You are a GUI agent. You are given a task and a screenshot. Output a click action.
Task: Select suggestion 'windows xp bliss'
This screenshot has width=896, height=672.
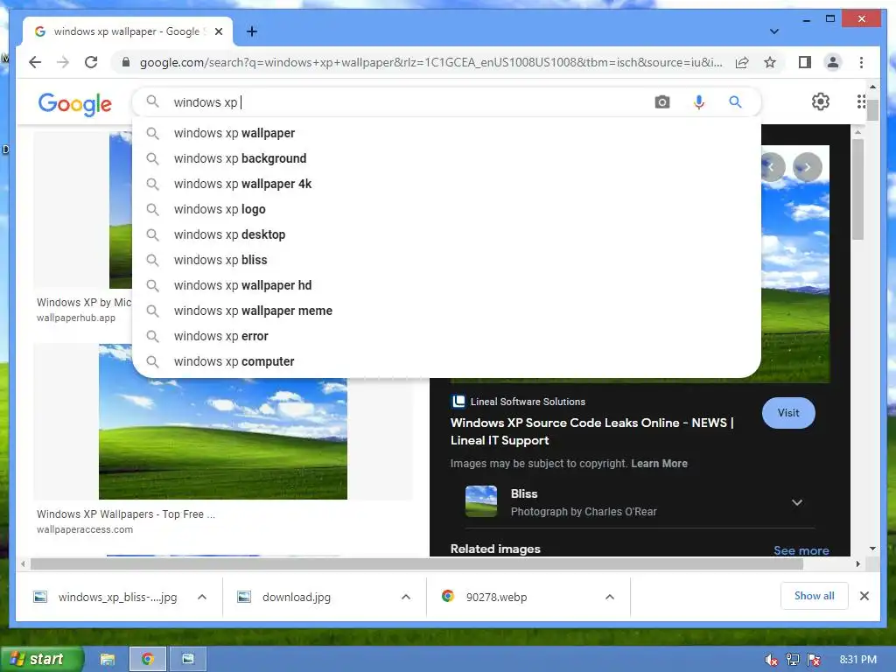pyautogui.click(x=446, y=260)
